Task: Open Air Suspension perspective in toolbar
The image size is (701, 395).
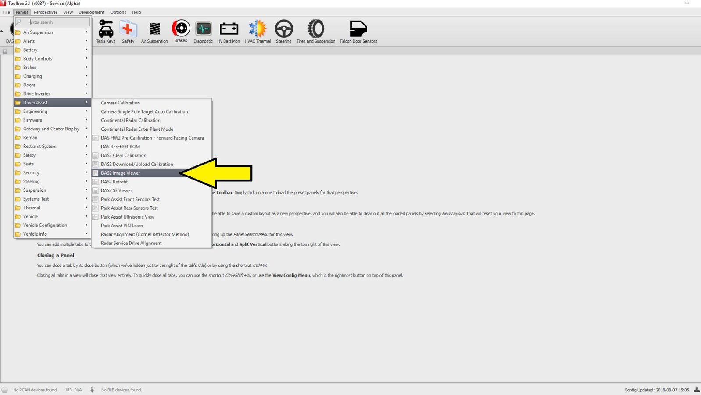Action: pyautogui.click(x=154, y=31)
